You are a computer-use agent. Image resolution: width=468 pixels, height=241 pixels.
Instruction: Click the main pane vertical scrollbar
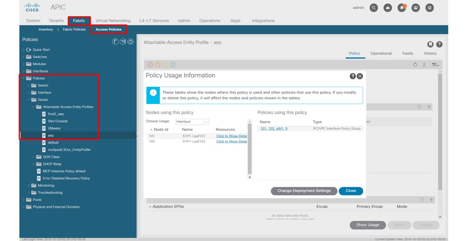[x=440, y=131]
